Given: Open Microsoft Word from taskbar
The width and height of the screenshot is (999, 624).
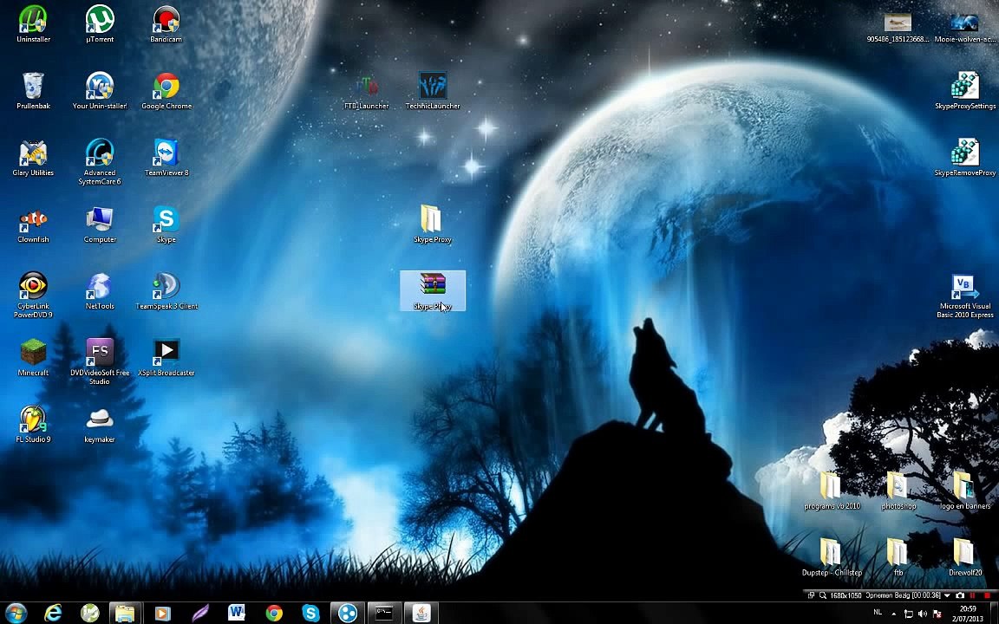Looking at the screenshot, I should point(237,613).
